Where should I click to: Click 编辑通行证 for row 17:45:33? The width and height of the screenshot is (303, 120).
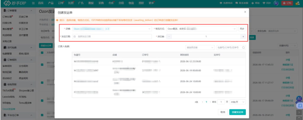tap(288, 65)
